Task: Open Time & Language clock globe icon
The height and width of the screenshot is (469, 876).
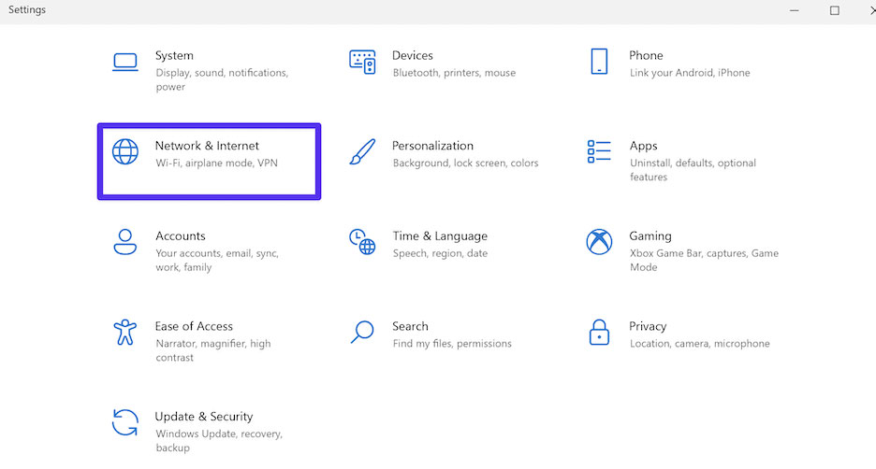Action: tap(362, 241)
